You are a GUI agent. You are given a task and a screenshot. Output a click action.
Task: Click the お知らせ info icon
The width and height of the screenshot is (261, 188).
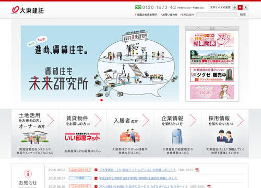tap(28, 173)
